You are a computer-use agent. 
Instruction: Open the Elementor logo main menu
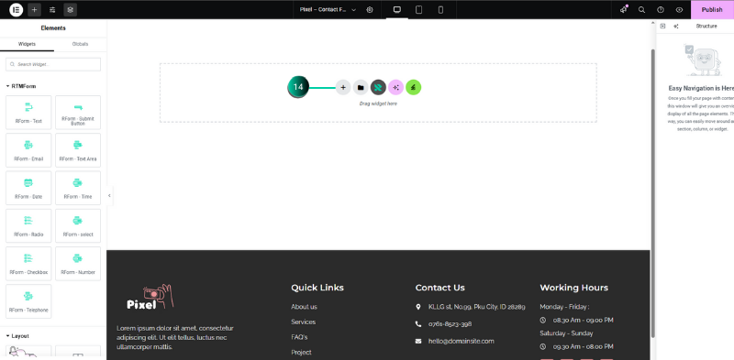16,9
